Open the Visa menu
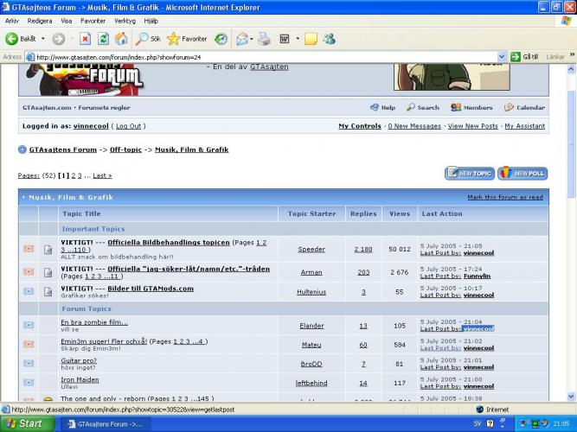This screenshot has width=577, height=432. tap(67, 21)
